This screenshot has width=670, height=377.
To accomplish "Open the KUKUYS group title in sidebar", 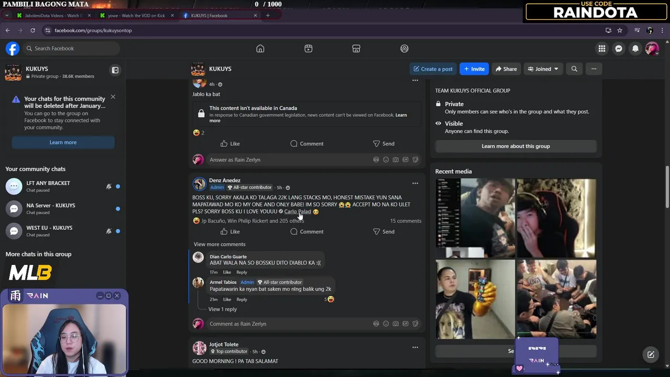I will pos(37,69).
